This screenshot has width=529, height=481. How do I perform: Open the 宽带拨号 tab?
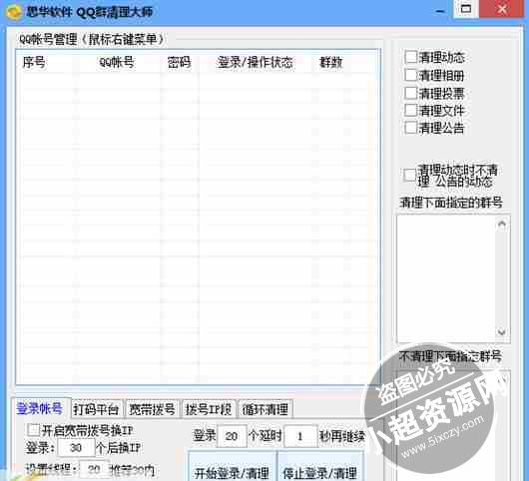[153, 409]
